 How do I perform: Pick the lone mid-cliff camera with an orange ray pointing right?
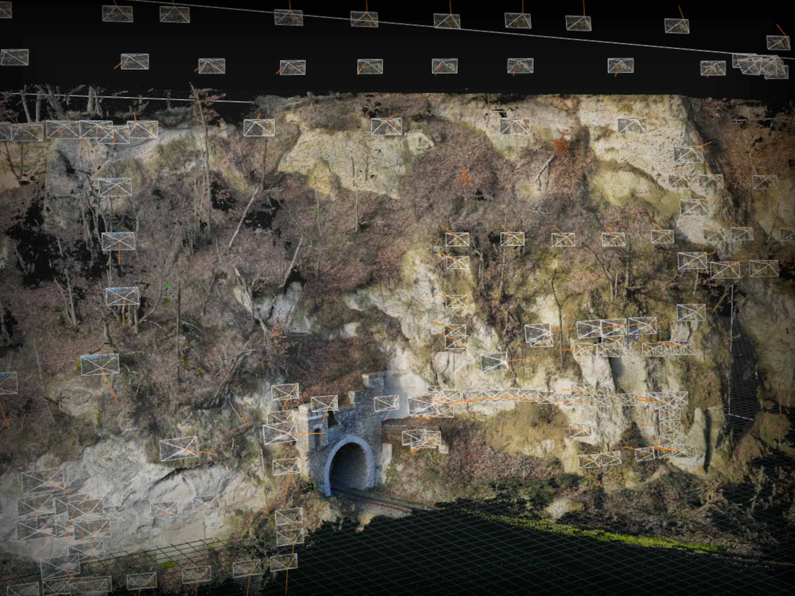(494, 362)
